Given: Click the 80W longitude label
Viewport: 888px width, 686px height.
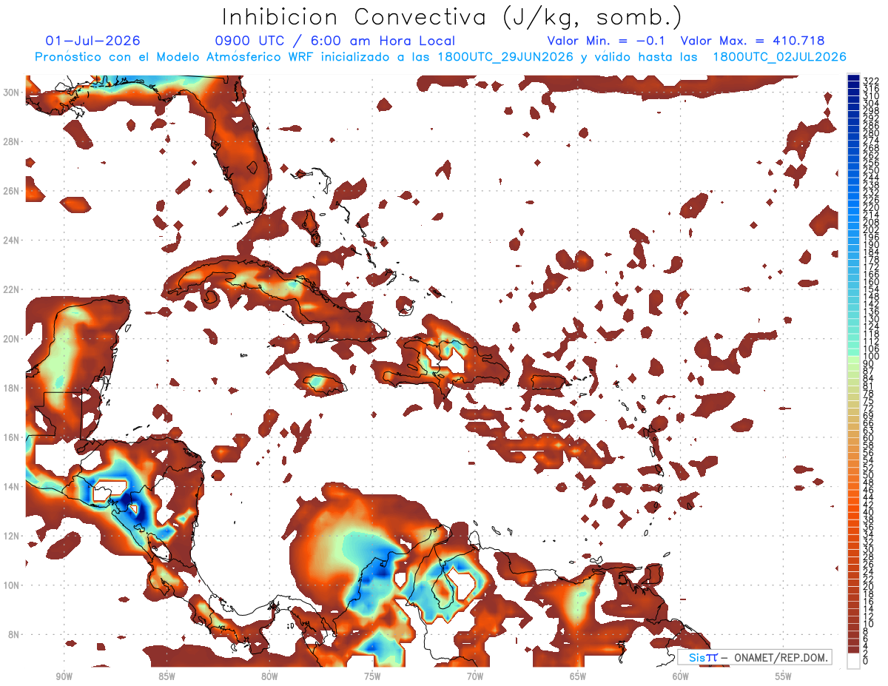Looking at the screenshot, I should tap(269, 676).
